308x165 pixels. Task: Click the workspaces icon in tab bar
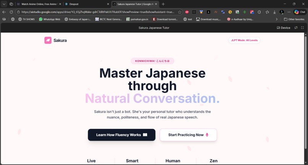pos(11,4)
